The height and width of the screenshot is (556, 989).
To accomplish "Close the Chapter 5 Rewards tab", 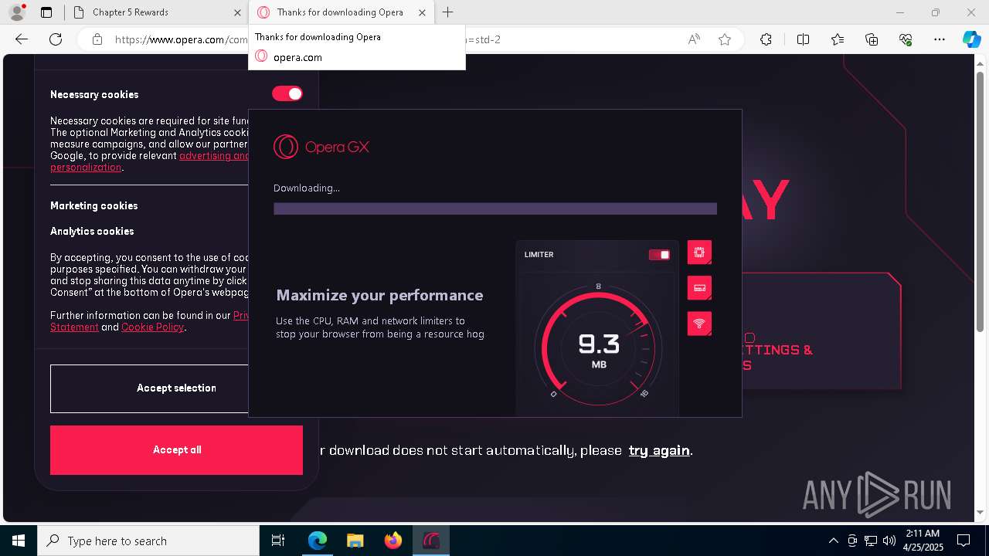I will [237, 12].
